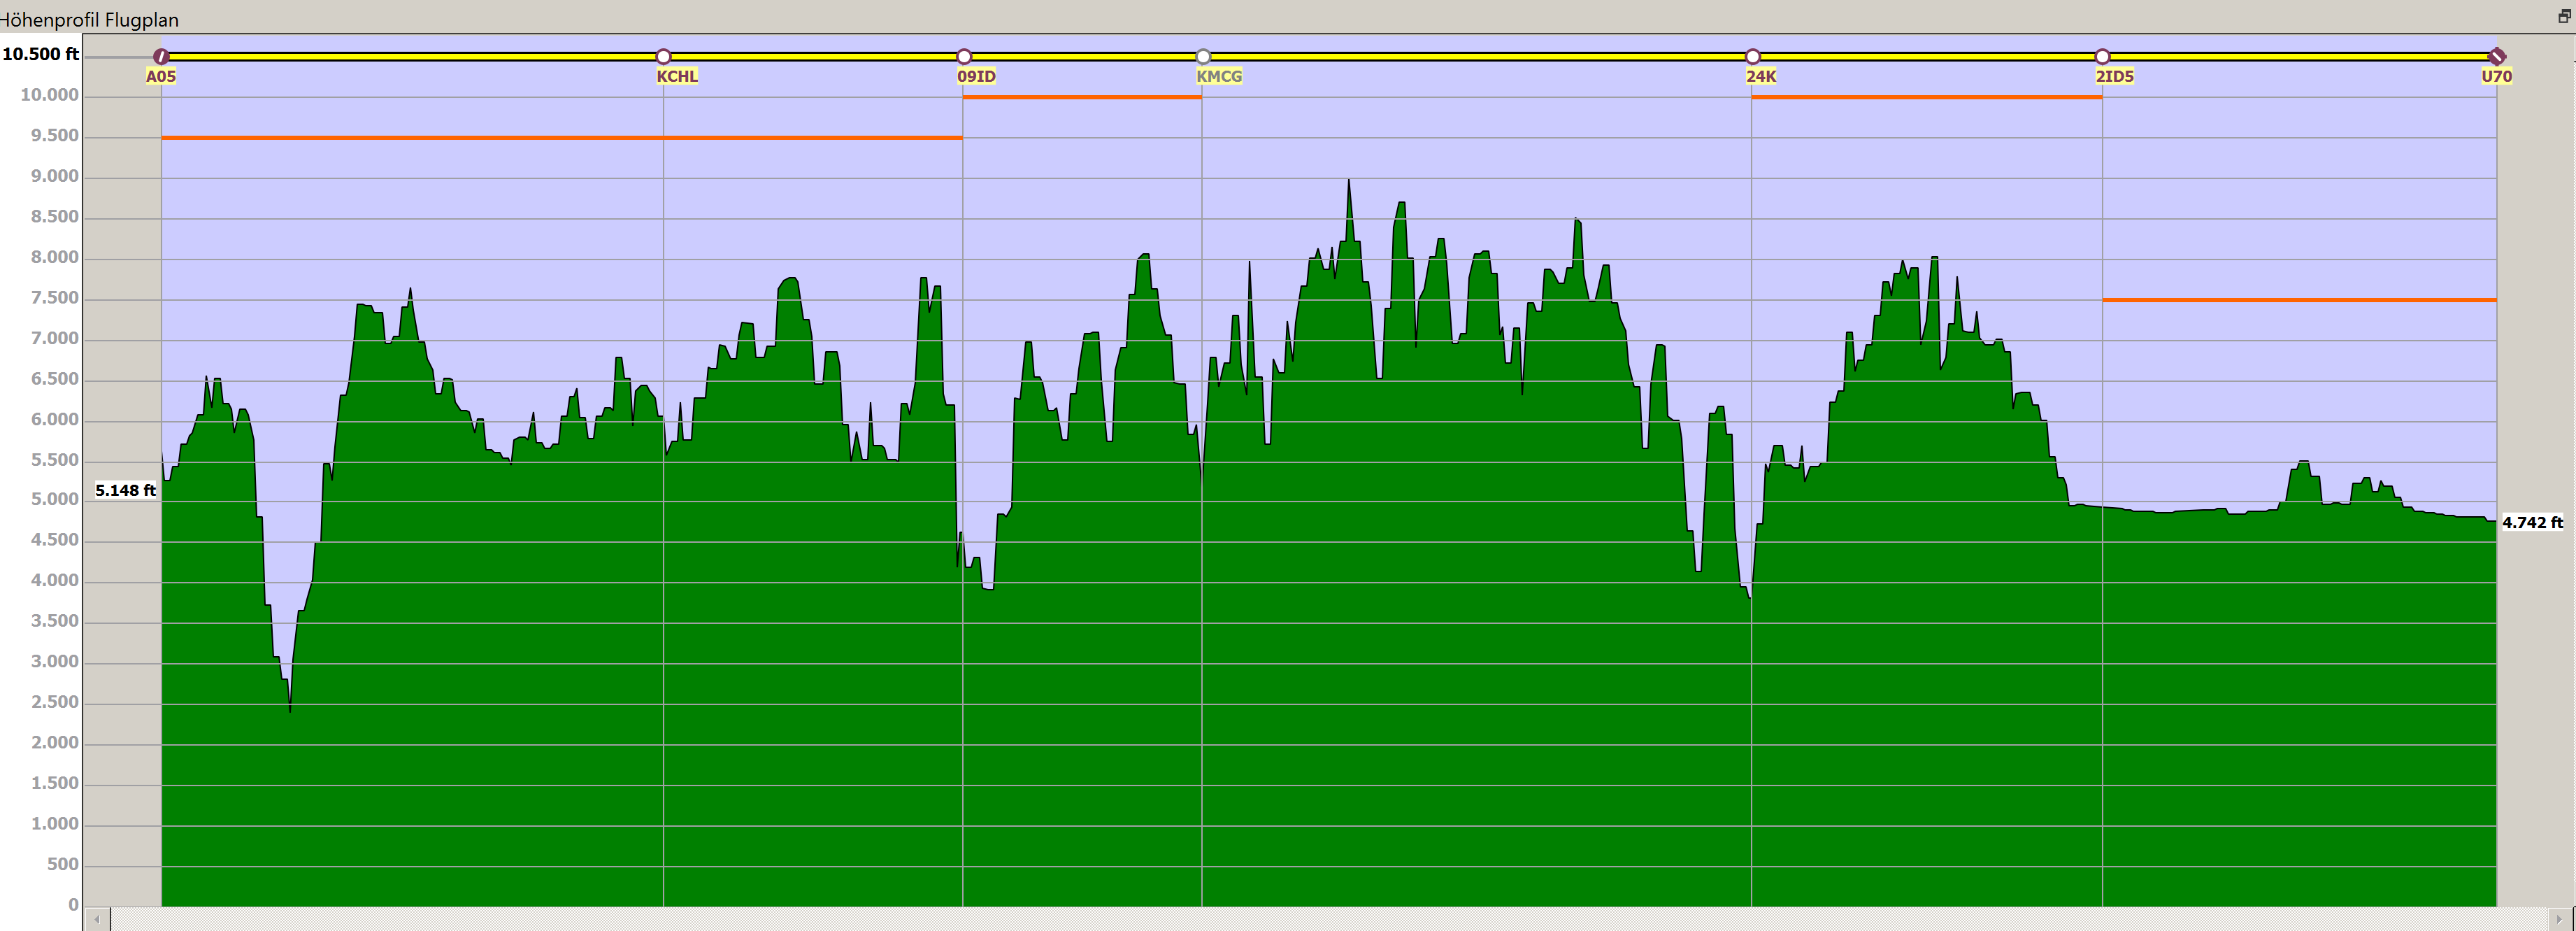Select the 2ID5 waypoint marker
This screenshot has width=2576, height=931.
pos(2102,57)
